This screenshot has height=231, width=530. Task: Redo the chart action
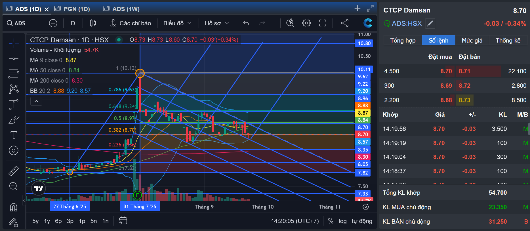click(262, 23)
